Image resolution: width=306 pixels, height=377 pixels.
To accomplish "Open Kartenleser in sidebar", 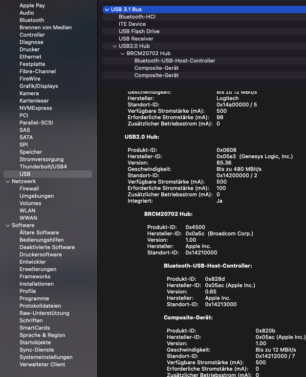I will pyautogui.click(x=34, y=101).
